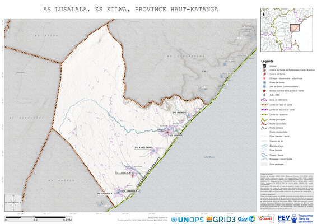Click the north arrow in the inset map
The height and width of the screenshot is (224, 317).
point(263,13)
